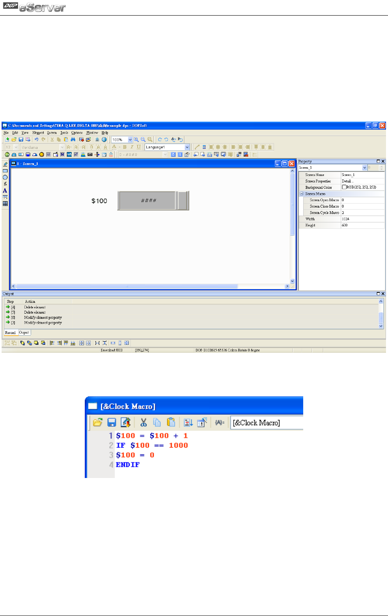Switch to the Record tab in Output panel
388x616 pixels.
pyautogui.click(x=10, y=332)
